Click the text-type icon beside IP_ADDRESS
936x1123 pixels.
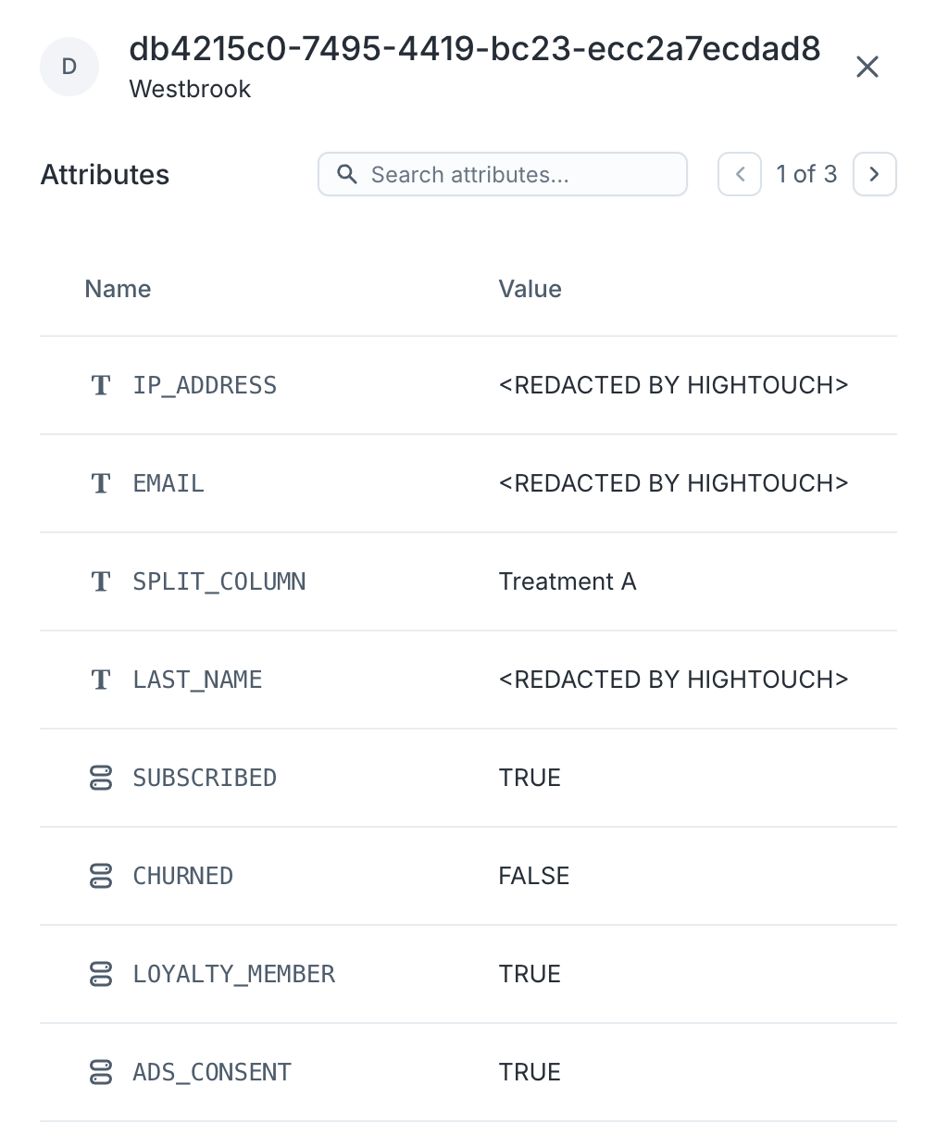pyautogui.click(x=101, y=385)
